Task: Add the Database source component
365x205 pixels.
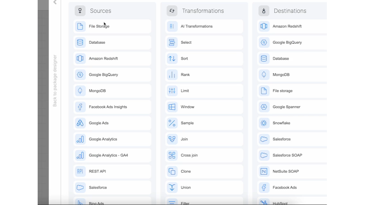Action: pos(97,42)
